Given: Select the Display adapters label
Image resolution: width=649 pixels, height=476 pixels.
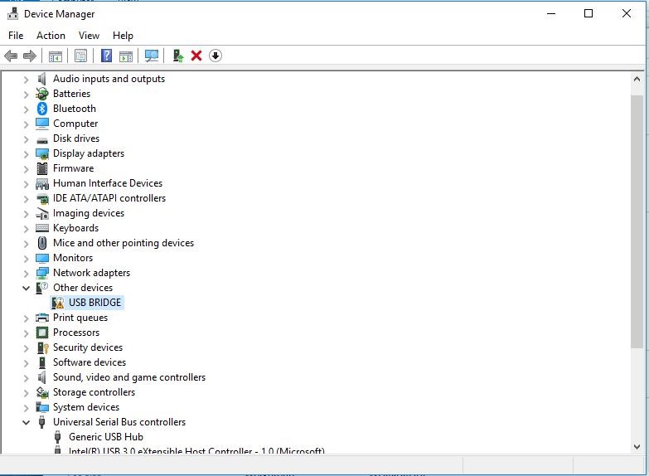Looking at the screenshot, I should (89, 153).
